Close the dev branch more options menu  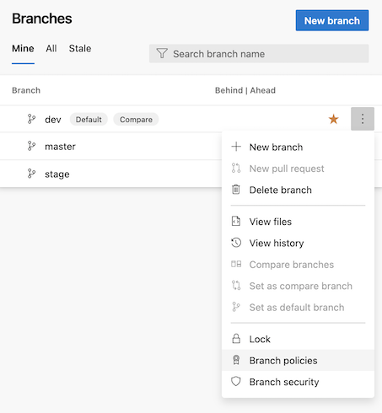(363, 119)
